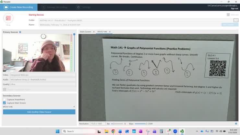
Task: Open the taskbar icon with green badge
Action: click(x=169, y=131)
